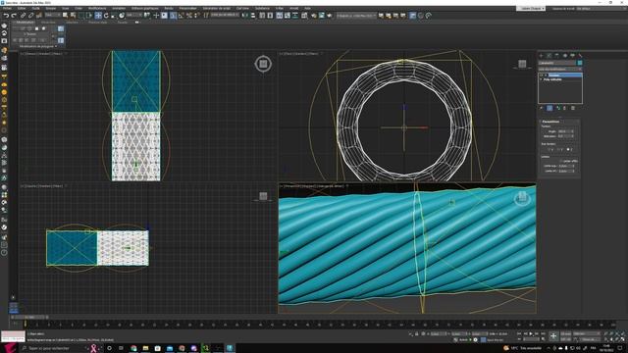Screen dimensions: 628x353
Task: Go to the start frame
Action: tap(519, 333)
